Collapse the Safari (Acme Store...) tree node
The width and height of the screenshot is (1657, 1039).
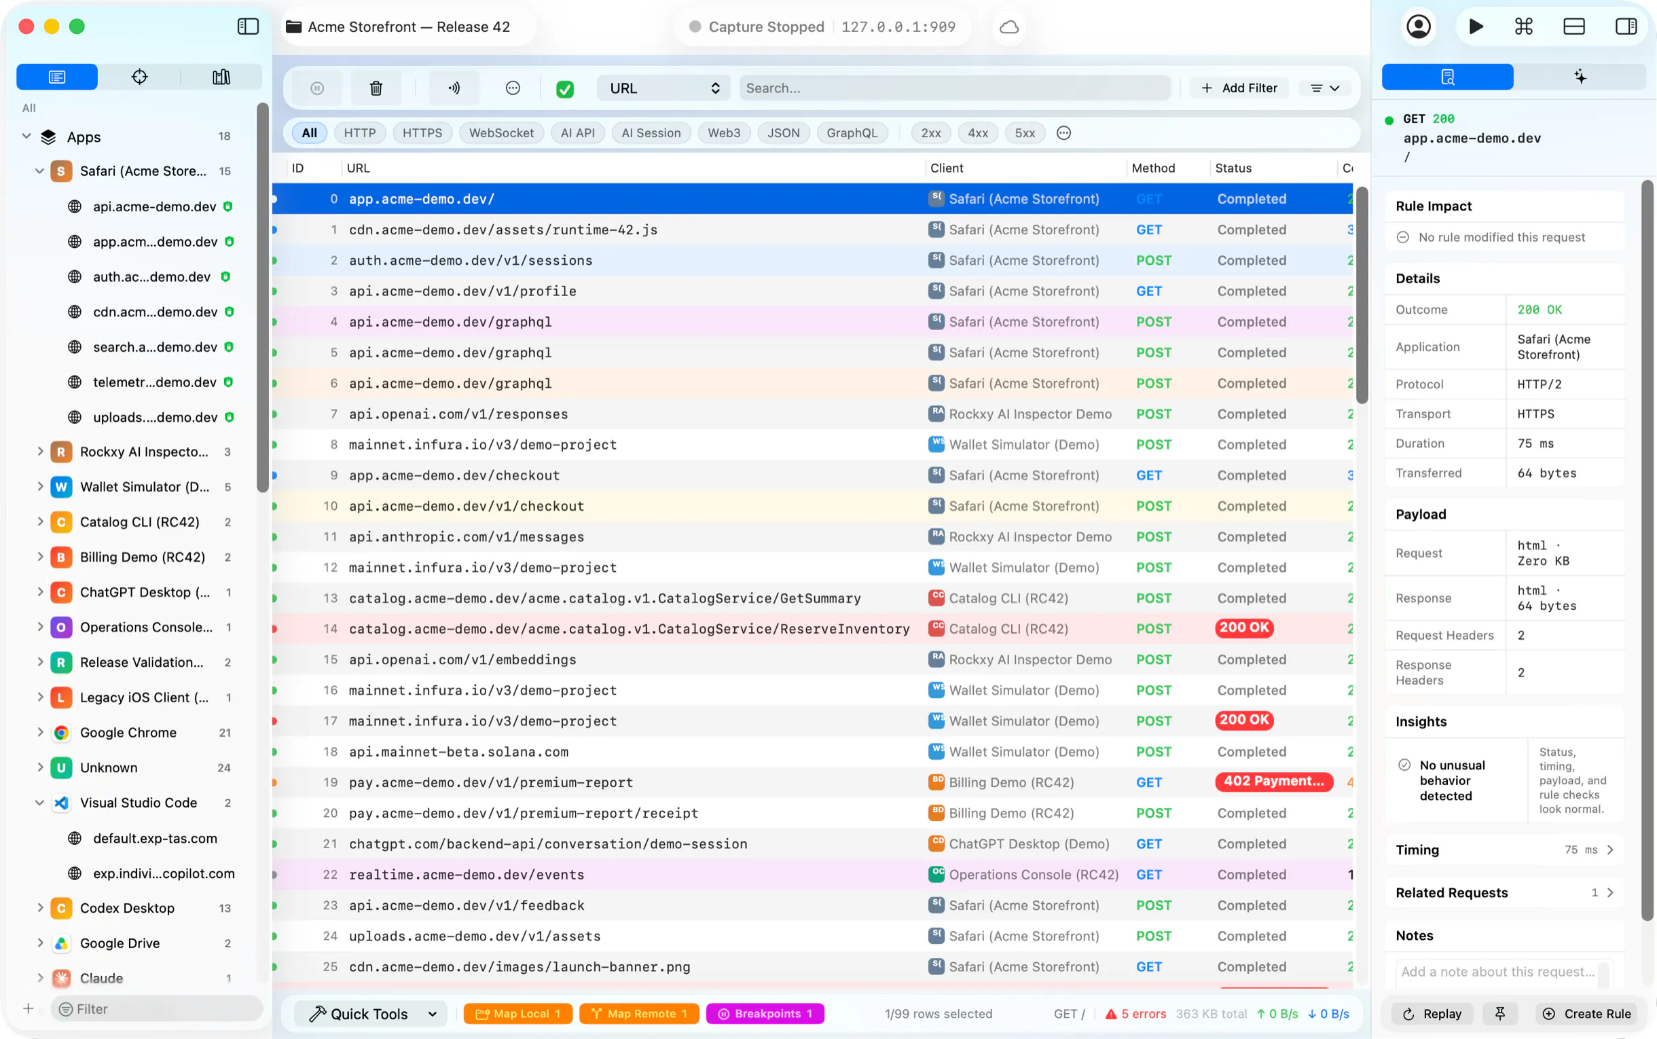click(39, 171)
